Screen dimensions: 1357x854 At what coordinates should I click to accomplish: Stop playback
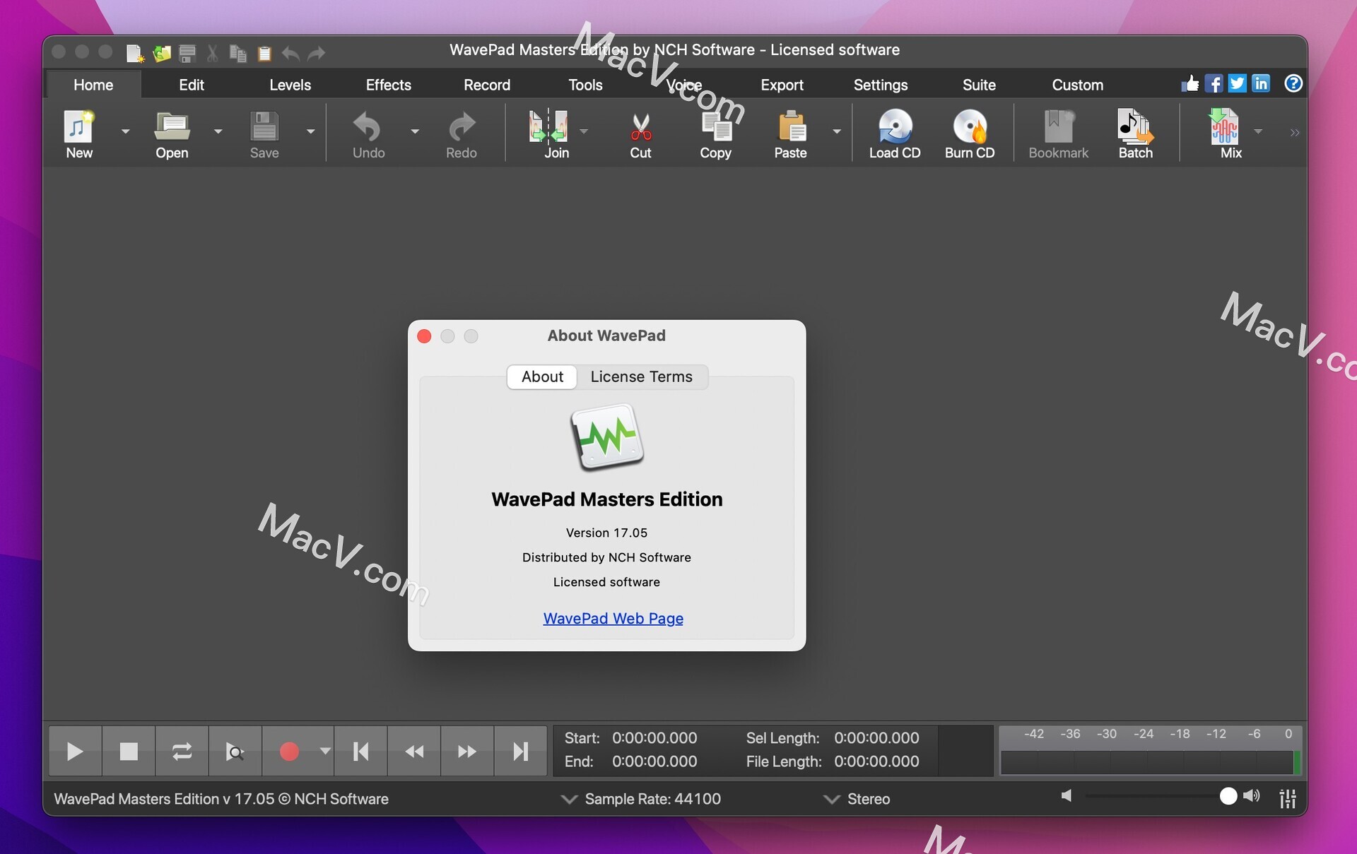click(x=129, y=751)
